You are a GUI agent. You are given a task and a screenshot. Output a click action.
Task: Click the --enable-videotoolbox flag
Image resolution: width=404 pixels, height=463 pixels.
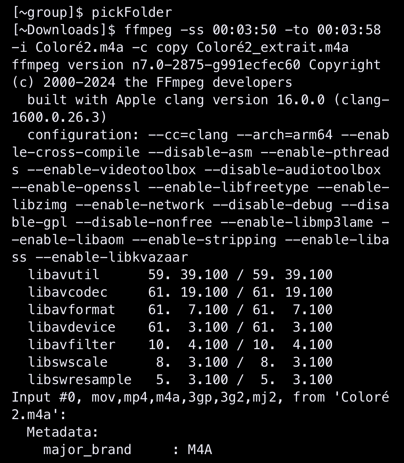tap(112, 170)
